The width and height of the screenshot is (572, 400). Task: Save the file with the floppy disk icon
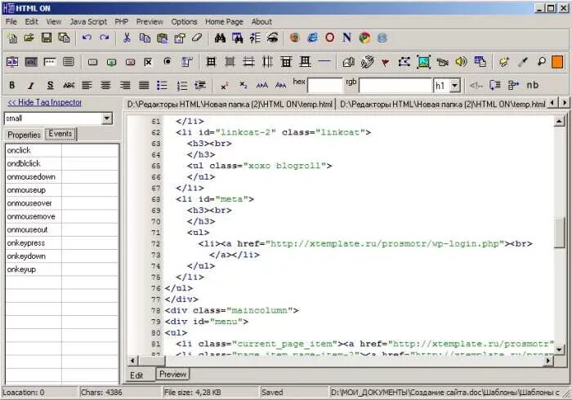[x=47, y=38]
